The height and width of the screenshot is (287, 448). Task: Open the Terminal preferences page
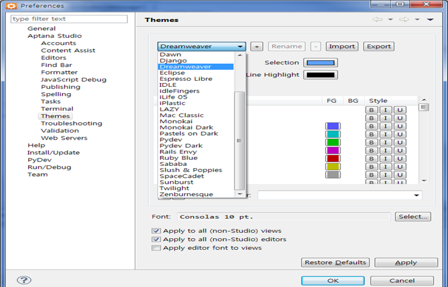[x=57, y=109]
